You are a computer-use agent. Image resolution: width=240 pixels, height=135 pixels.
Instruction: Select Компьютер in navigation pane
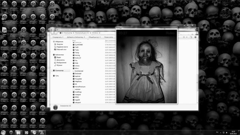tap(59, 70)
